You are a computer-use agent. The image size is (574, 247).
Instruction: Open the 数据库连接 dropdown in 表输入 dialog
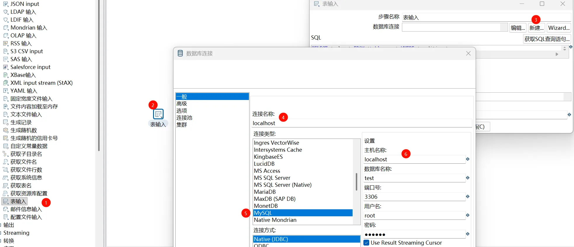coord(504,27)
